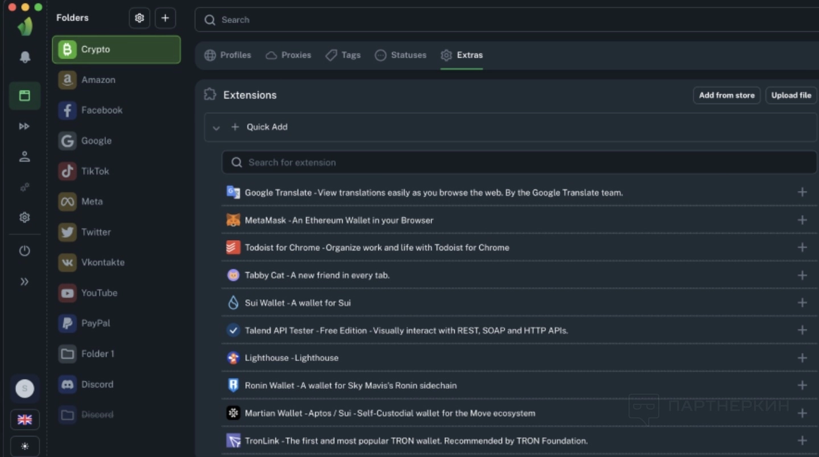Toggle the light/dark theme button
Screen dimensions: 819x457
tap(24, 446)
